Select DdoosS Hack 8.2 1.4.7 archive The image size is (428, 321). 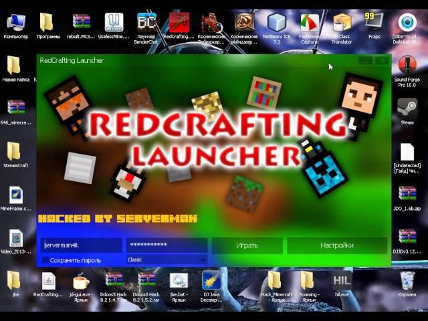(x=114, y=280)
